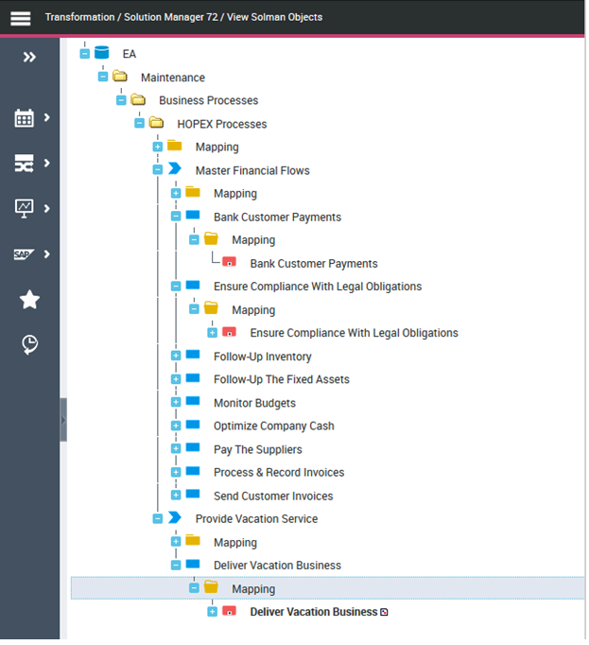Collapse the Master Financial Flows node
The width and height of the screenshot is (589, 645).
[x=158, y=170]
